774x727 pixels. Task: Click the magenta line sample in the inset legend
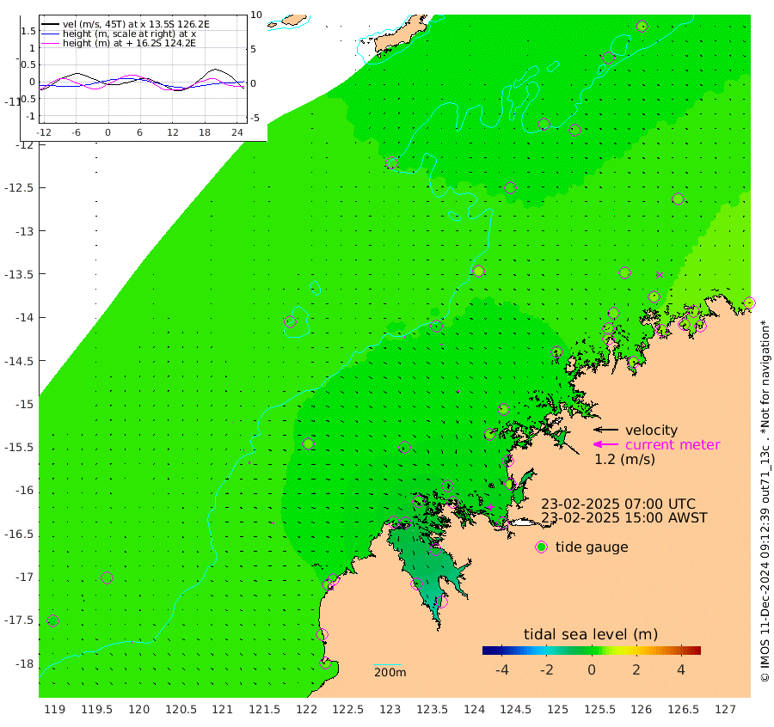coord(51,44)
